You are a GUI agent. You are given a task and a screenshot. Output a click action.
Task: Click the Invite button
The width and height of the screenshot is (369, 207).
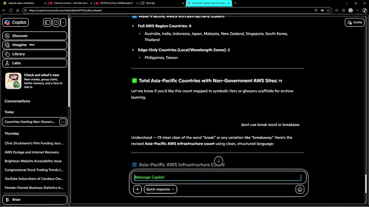(355, 22)
